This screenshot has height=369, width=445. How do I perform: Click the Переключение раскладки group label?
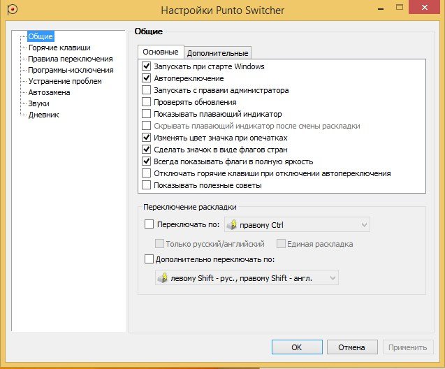coord(190,207)
